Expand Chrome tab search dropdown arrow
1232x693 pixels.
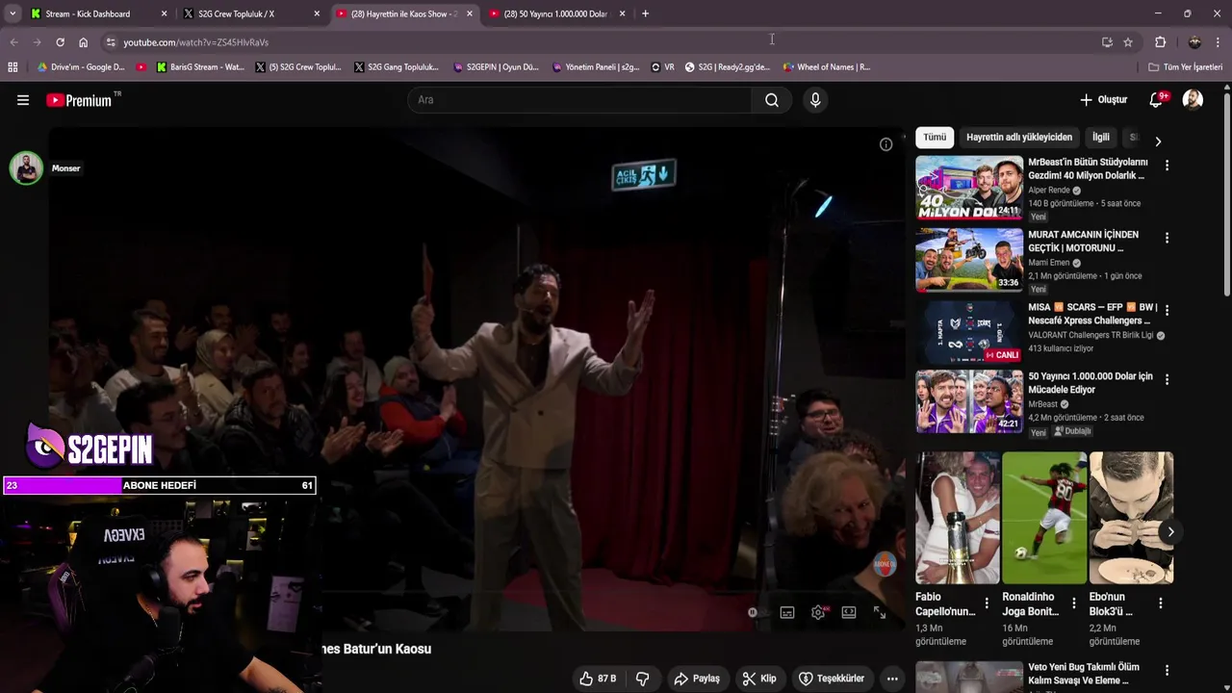pos(13,13)
